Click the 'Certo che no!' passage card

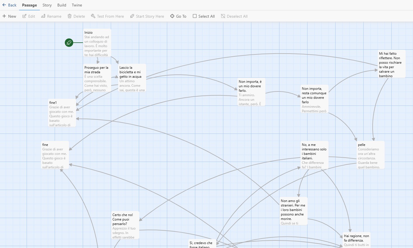[125, 225]
